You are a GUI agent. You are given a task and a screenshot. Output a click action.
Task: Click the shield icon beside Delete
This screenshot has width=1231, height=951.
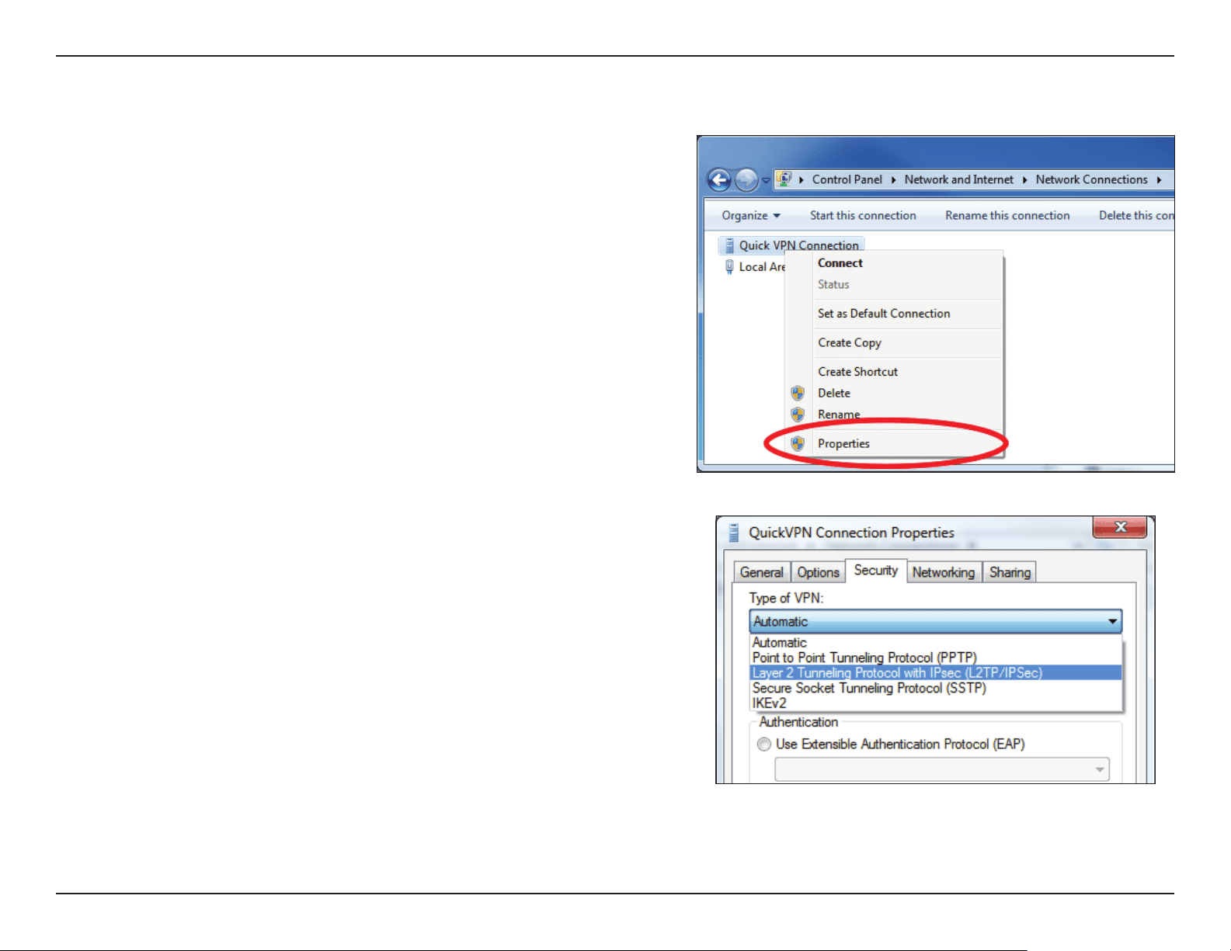[798, 394]
